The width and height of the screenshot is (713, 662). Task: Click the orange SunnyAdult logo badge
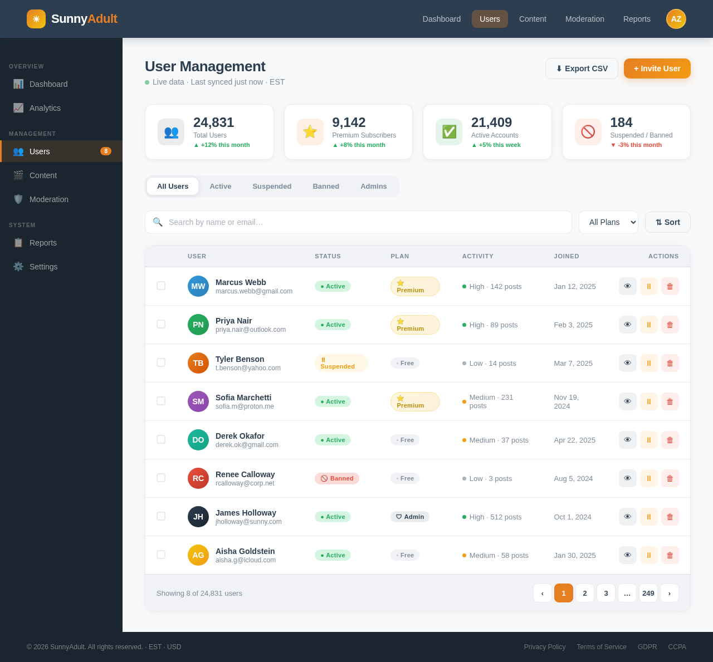click(35, 19)
